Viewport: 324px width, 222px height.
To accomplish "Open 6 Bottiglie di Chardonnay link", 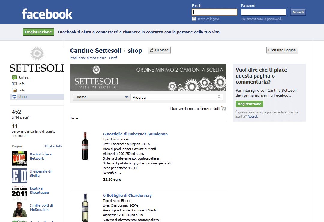I will coord(127,195).
